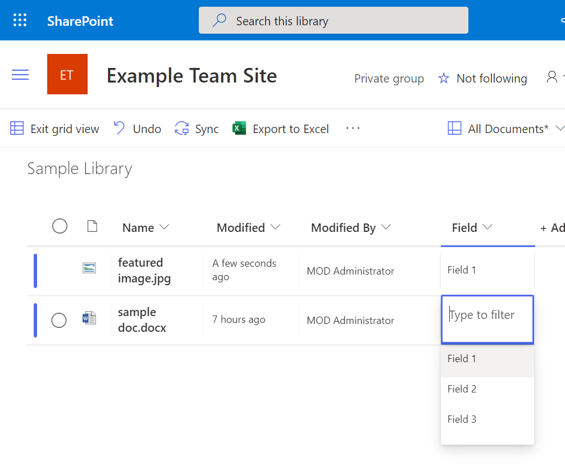Click the Undo arrow icon
The width and height of the screenshot is (565, 466).
119,128
